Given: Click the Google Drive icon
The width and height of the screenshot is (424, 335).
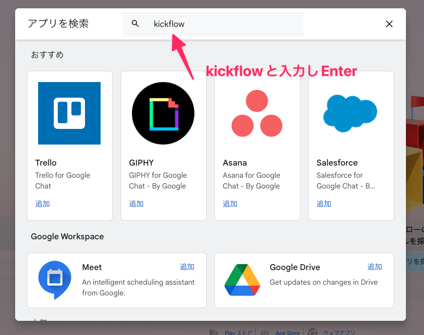Looking at the screenshot, I should (243, 280).
